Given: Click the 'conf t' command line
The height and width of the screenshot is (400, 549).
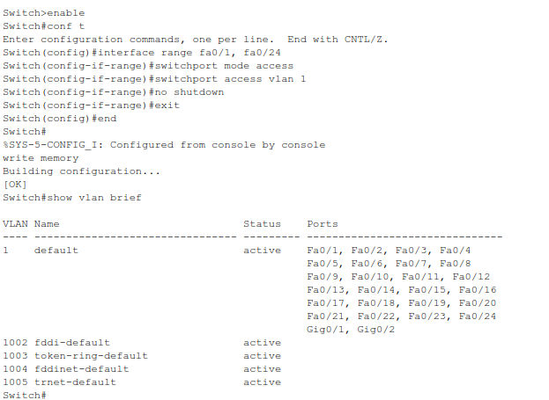Looking at the screenshot, I should pyautogui.click(x=44, y=26).
